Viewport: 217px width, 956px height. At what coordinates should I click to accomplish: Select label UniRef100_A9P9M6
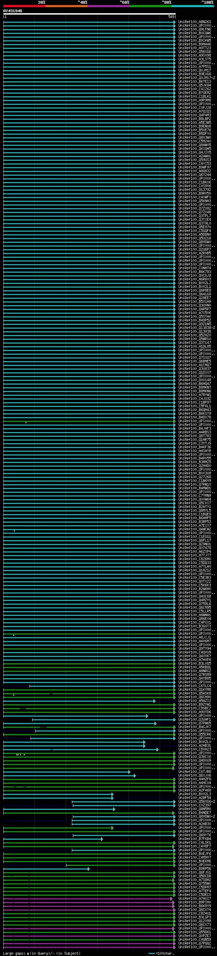(x=195, y=100)
